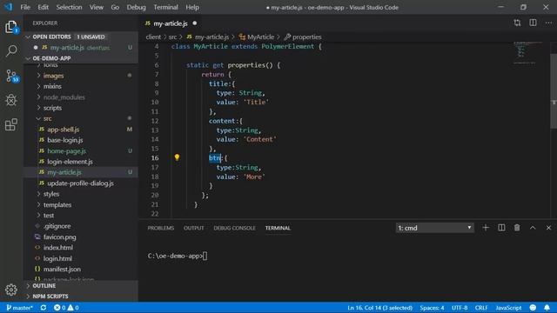This screenshot has height=313, width=557.
Task: Open errors and warnings count in status bar
Action: pyautogui.click(x=66, y=308)
